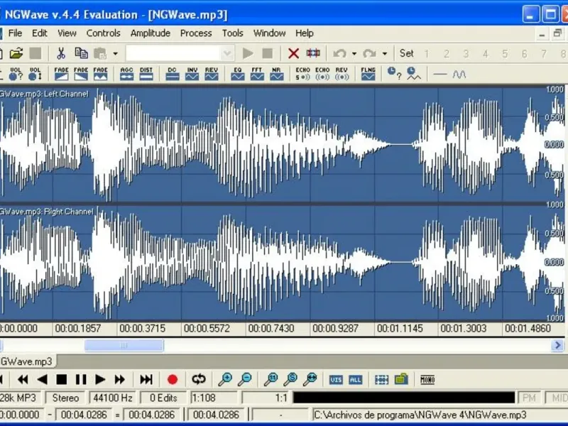Click the NR noise reduction icon
568x426 pixels.
pos(277,74)
